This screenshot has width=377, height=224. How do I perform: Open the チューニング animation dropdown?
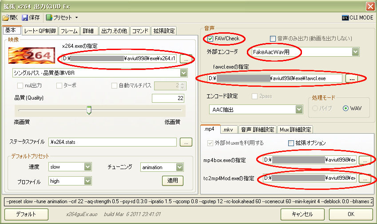pos(179,167)
